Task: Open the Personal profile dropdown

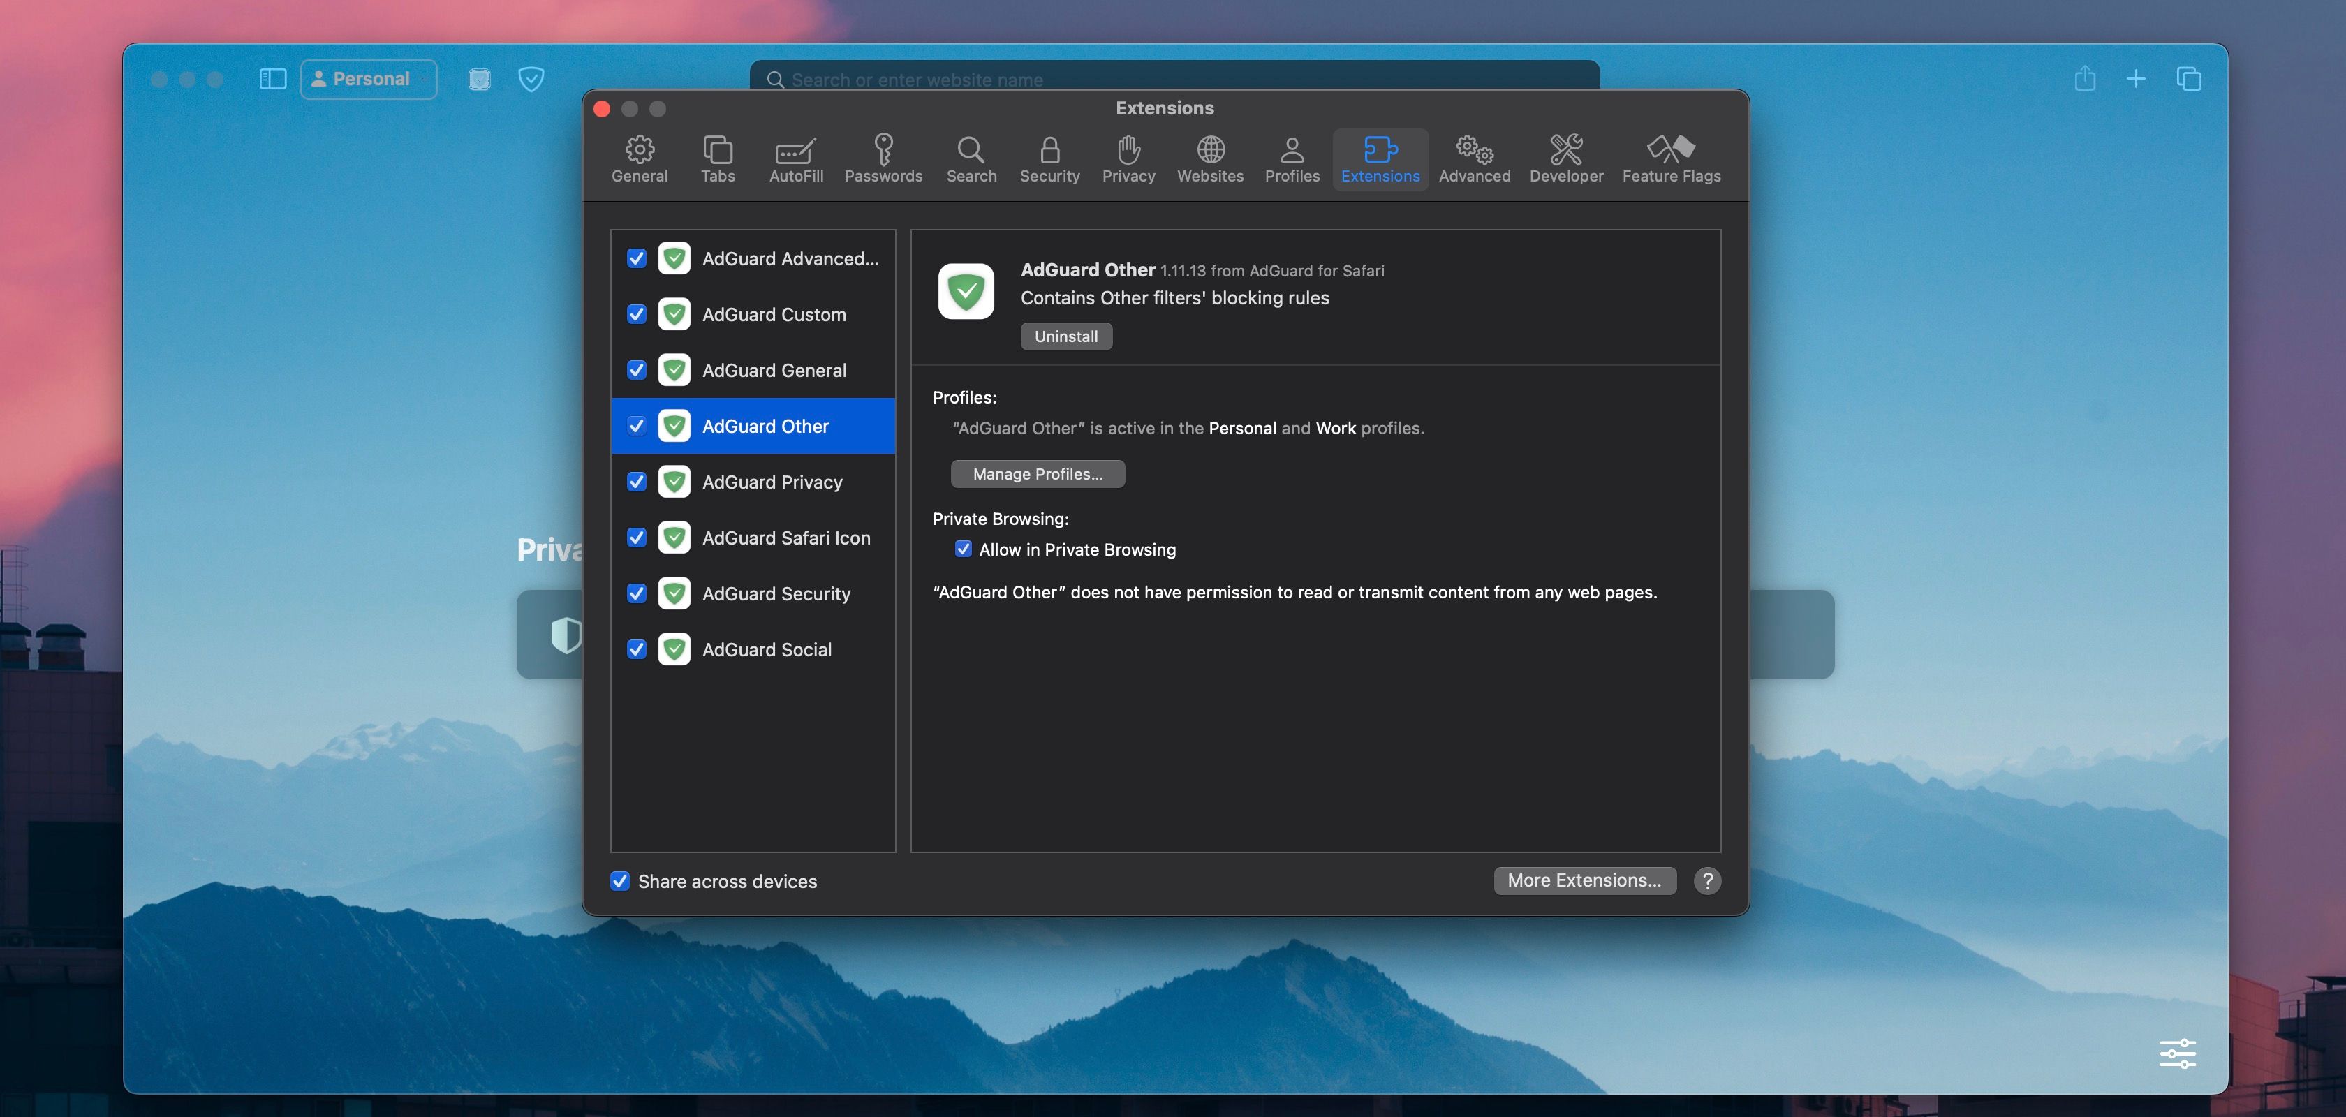Action: click(x=368, y=79)
